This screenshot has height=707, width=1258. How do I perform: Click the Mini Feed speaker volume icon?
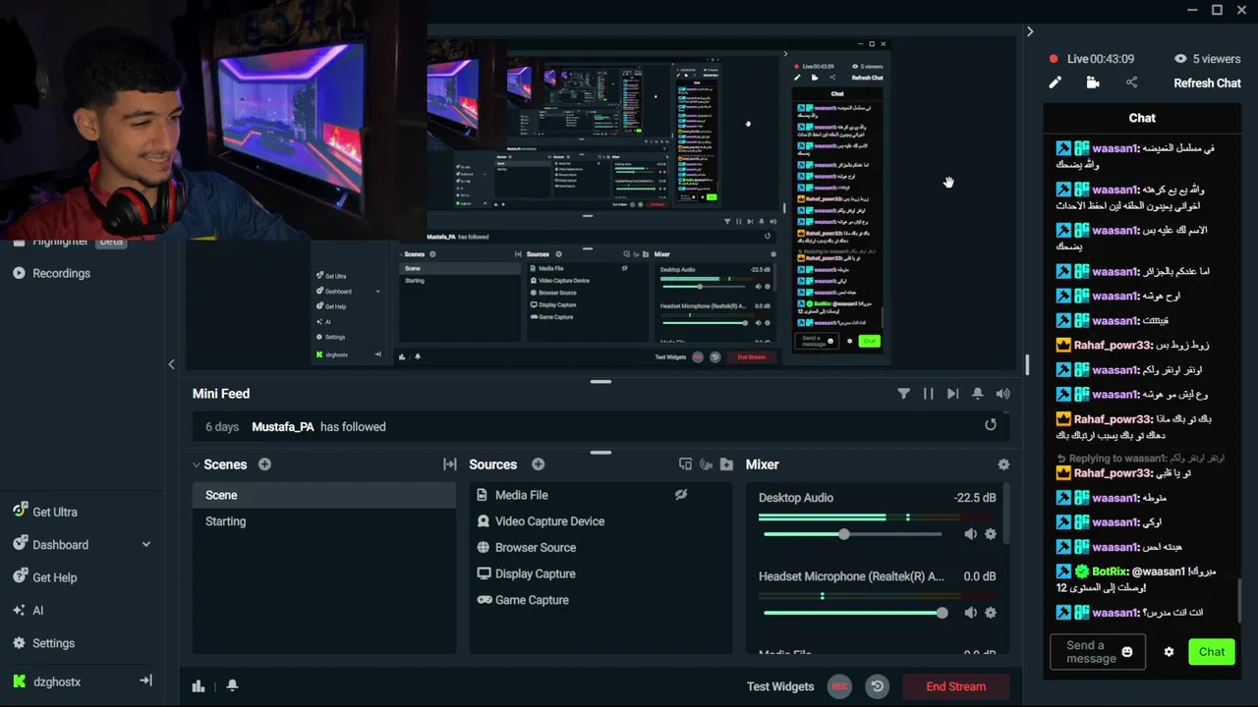[1002, 394]
